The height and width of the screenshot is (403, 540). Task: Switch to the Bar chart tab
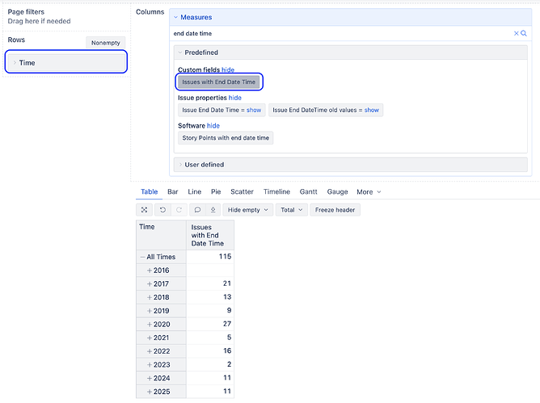click(x=173, y=191)
